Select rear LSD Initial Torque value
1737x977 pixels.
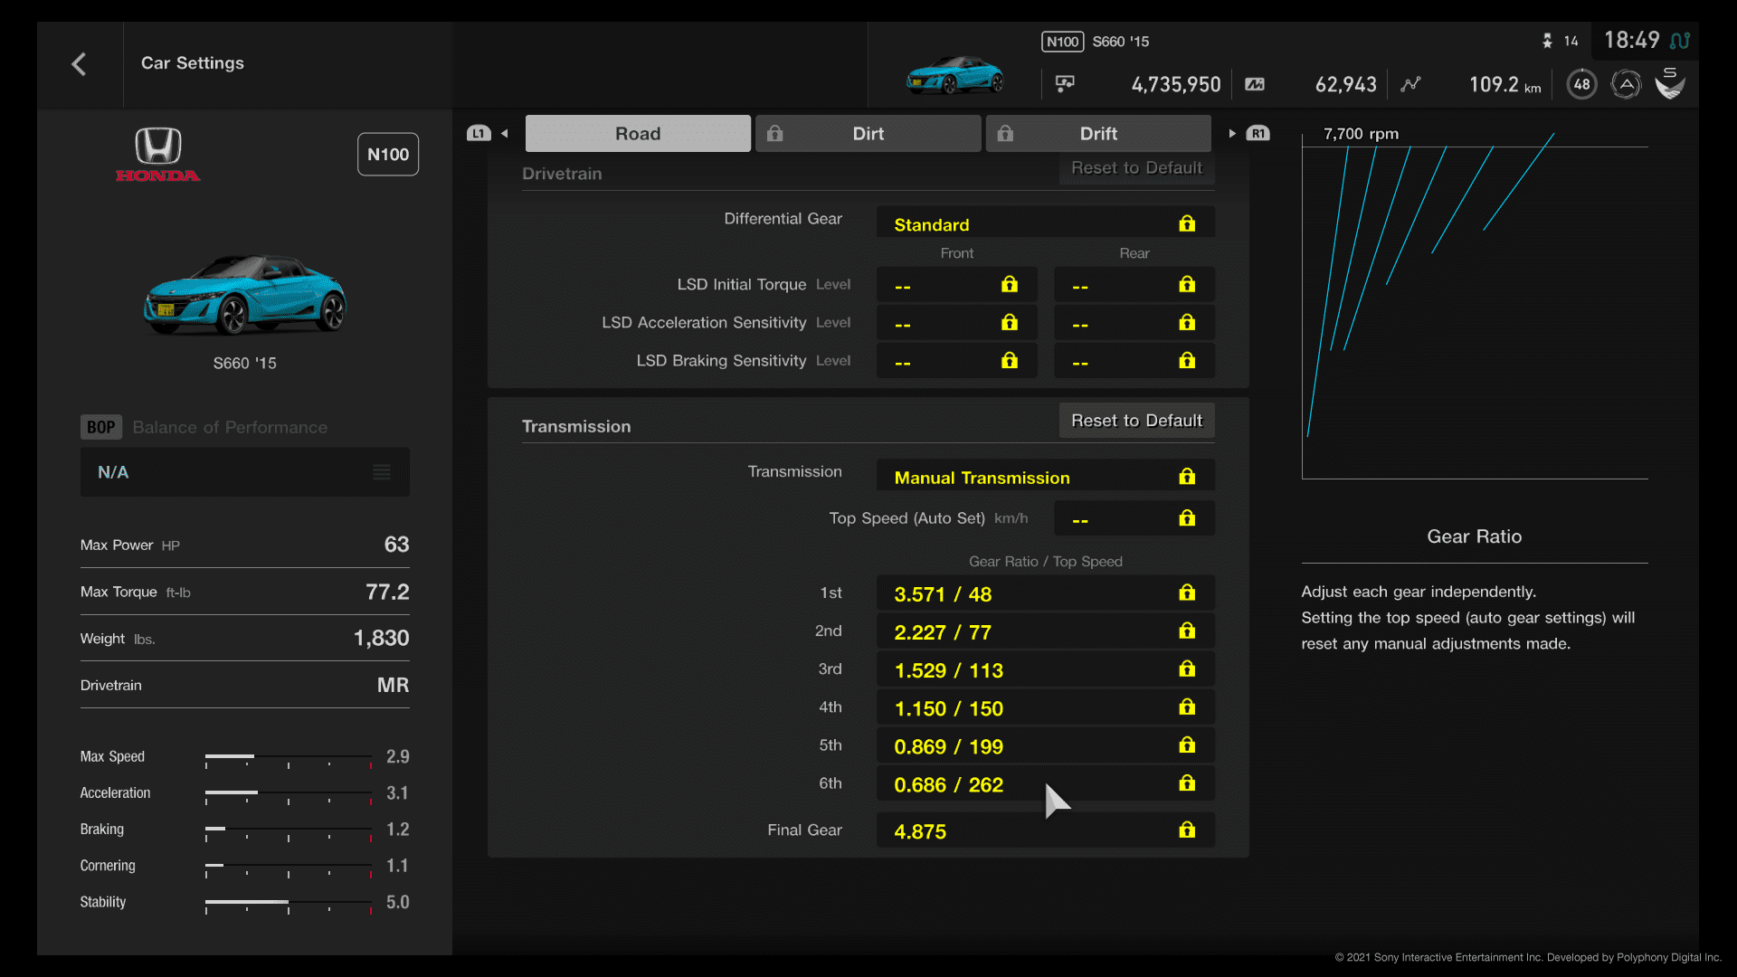pos(1134,285)
